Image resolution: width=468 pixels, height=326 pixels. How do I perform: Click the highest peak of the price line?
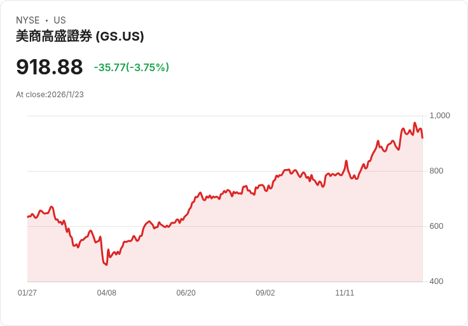click(415, 123)
